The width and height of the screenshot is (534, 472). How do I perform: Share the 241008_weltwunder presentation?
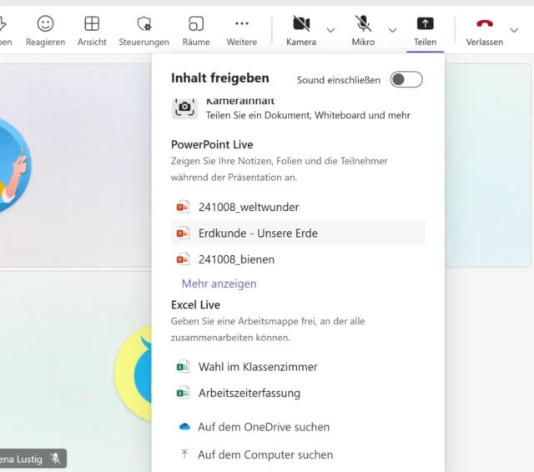[x=298, y=207]
